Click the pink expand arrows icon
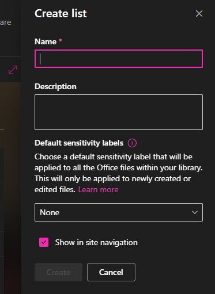Screen dimensions: 215x294 coord(13,70)
